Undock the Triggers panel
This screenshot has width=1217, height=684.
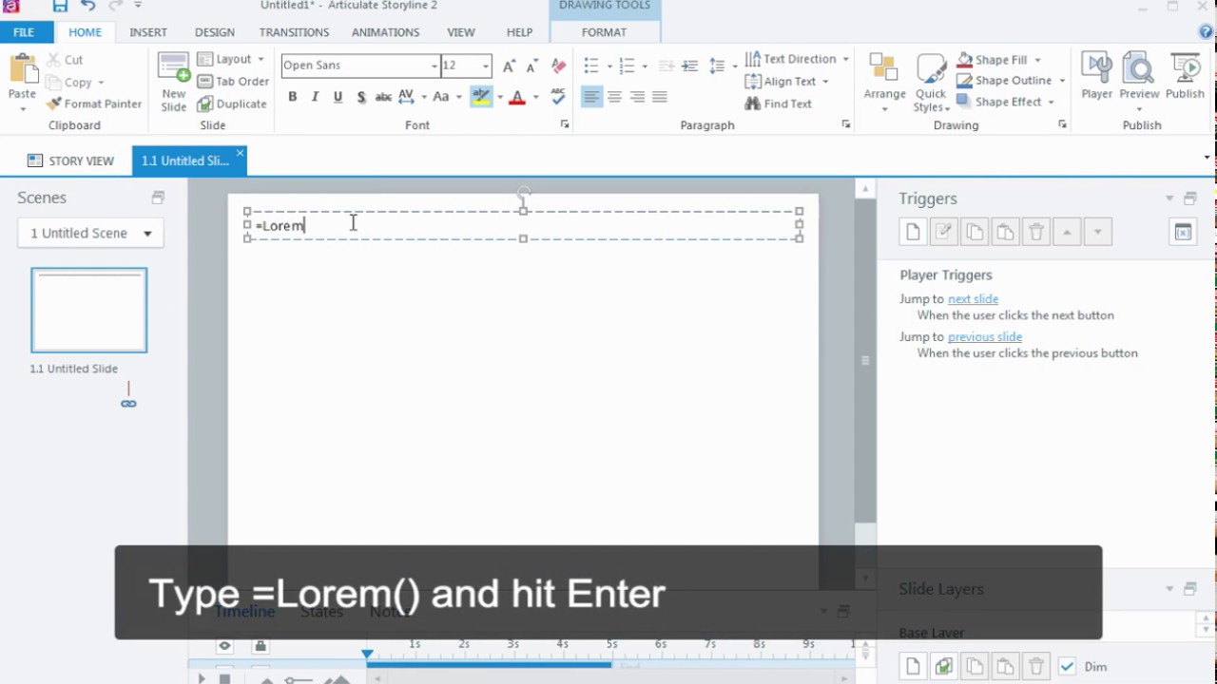coord(1189,199)
